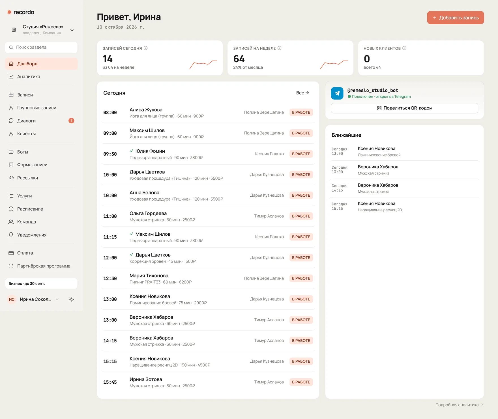Click открыть в Telegram link
Image resolution: width=498 pixels, height=419 pixels.
(393, 97)
